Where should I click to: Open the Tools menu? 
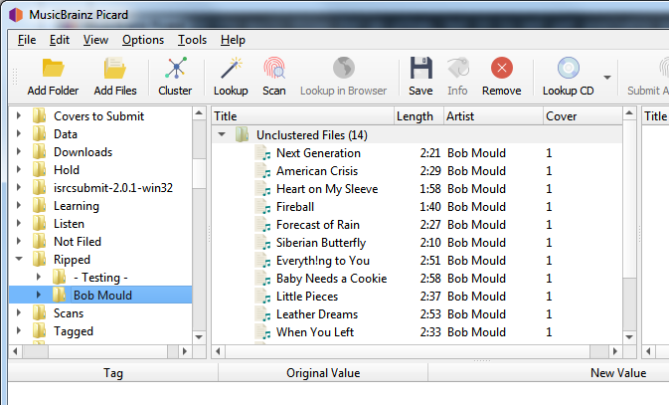(x=192, y=40)
